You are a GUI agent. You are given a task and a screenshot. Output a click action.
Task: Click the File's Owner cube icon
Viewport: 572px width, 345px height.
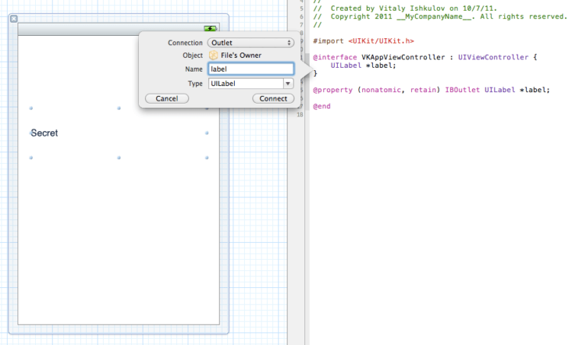point(214,56)
